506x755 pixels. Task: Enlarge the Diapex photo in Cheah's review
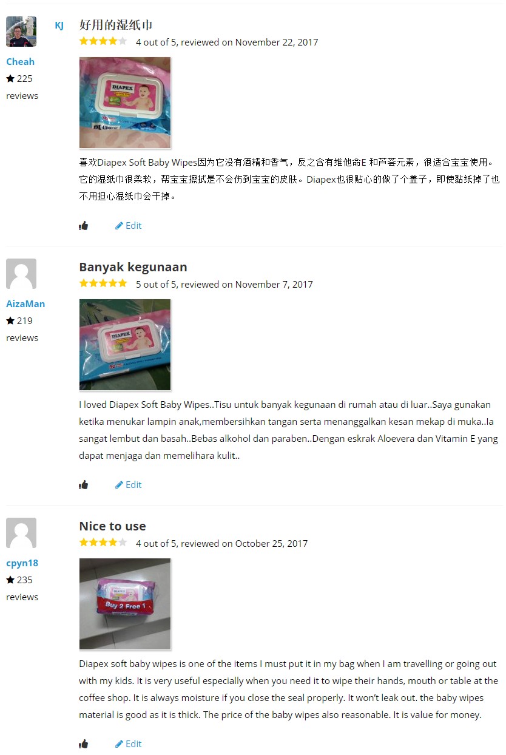pyautogui.click(x=125, y=103)
